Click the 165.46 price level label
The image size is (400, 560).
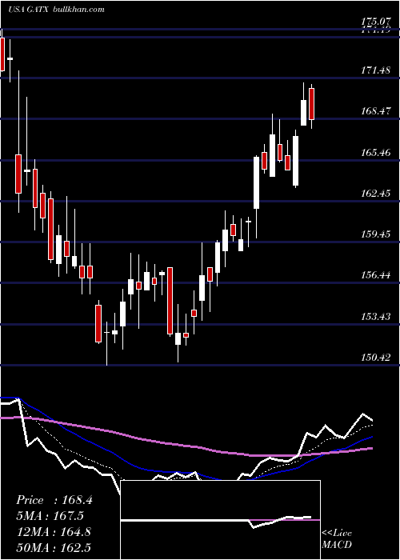click(x=375, y=153)
